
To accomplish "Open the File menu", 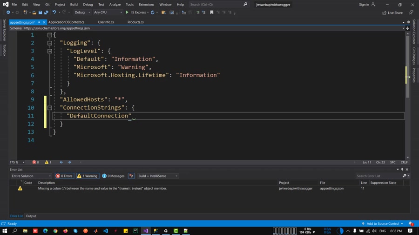I will (14, 4).
